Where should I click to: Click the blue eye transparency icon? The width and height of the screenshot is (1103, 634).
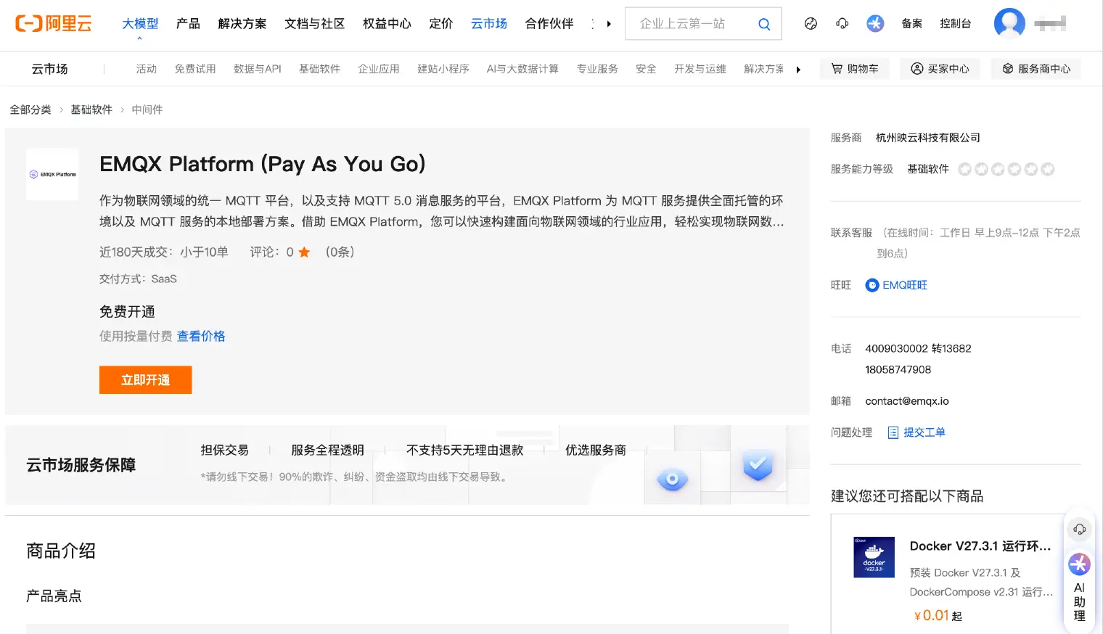coord(672,479)
